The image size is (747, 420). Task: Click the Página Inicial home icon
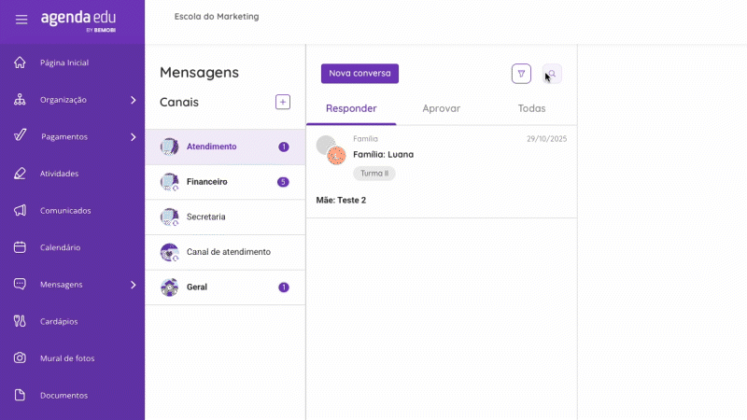tap(20, 63)
